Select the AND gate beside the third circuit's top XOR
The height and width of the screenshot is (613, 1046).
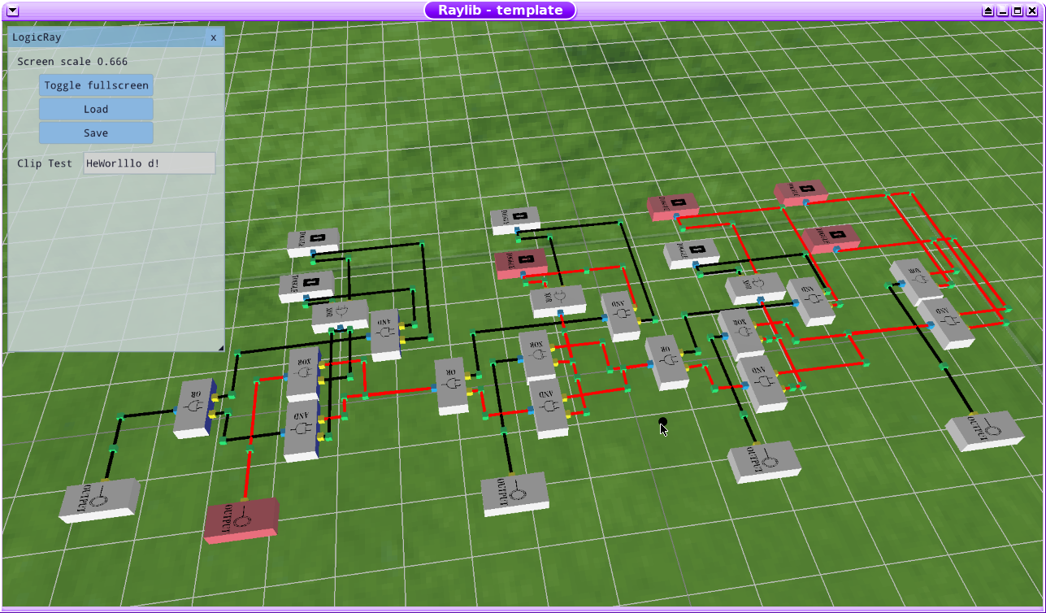812,301
